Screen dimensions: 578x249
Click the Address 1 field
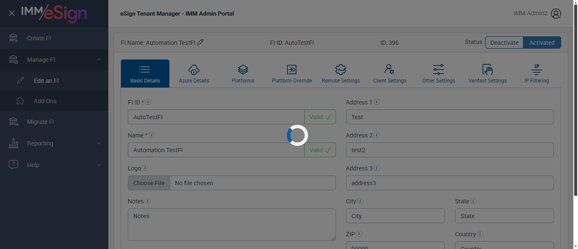pos(450,117)
